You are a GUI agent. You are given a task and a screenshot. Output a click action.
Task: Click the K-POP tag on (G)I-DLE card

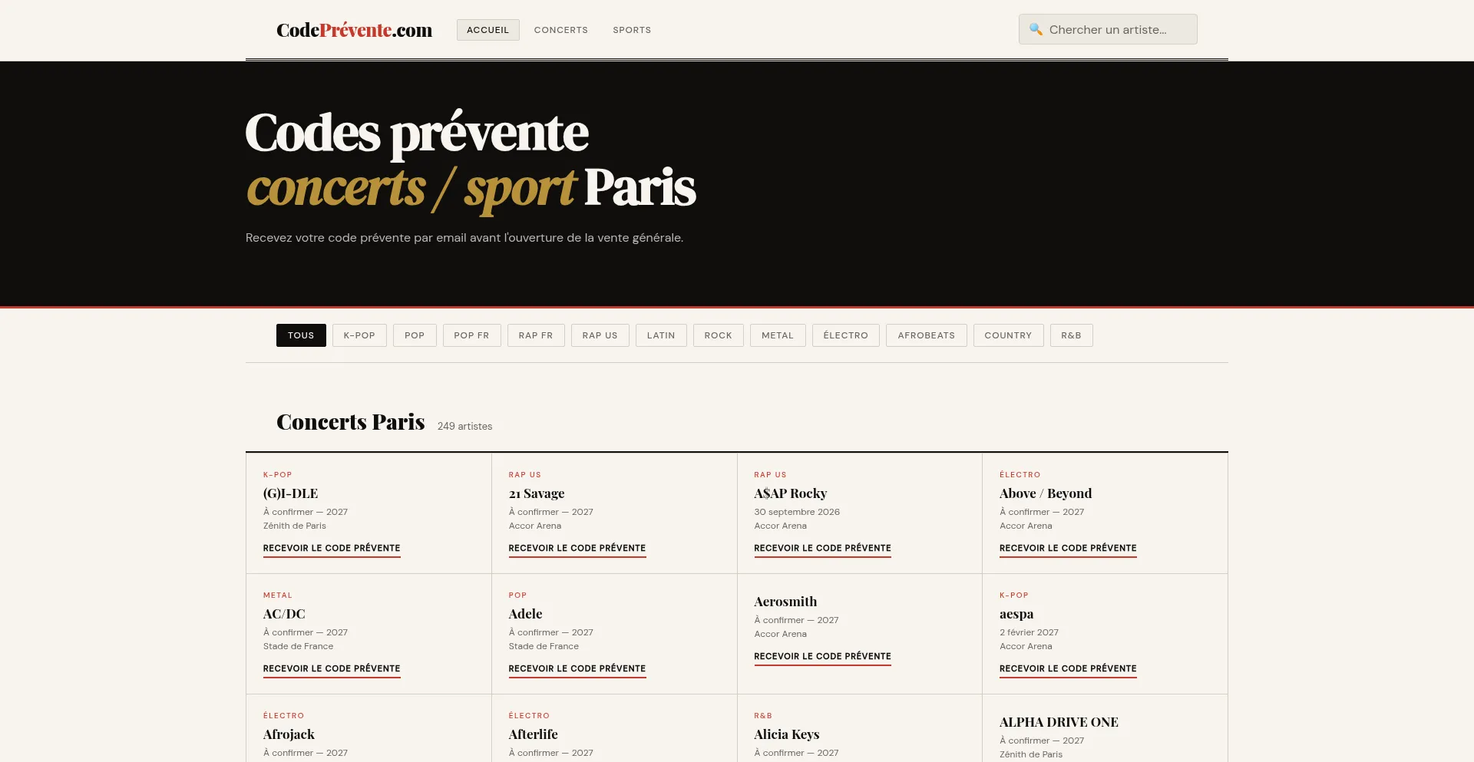point(277,475)
